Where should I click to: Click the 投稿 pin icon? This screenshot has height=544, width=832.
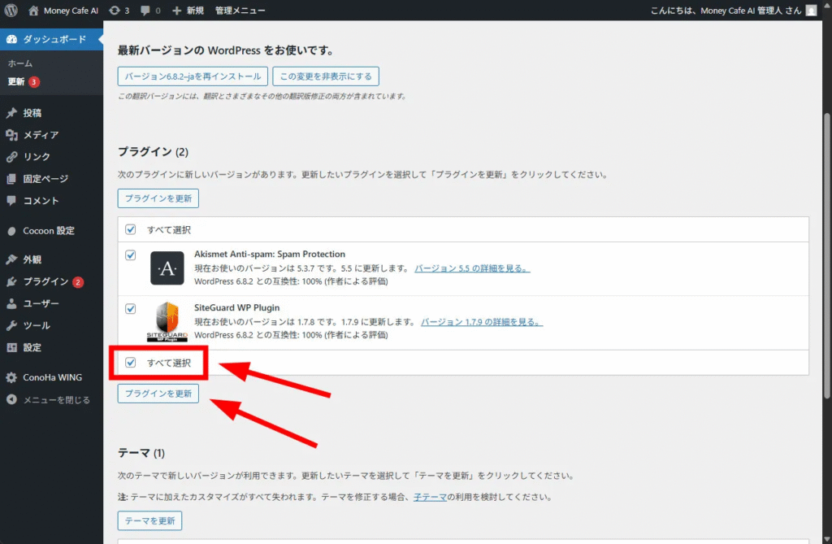pos(11,113)
